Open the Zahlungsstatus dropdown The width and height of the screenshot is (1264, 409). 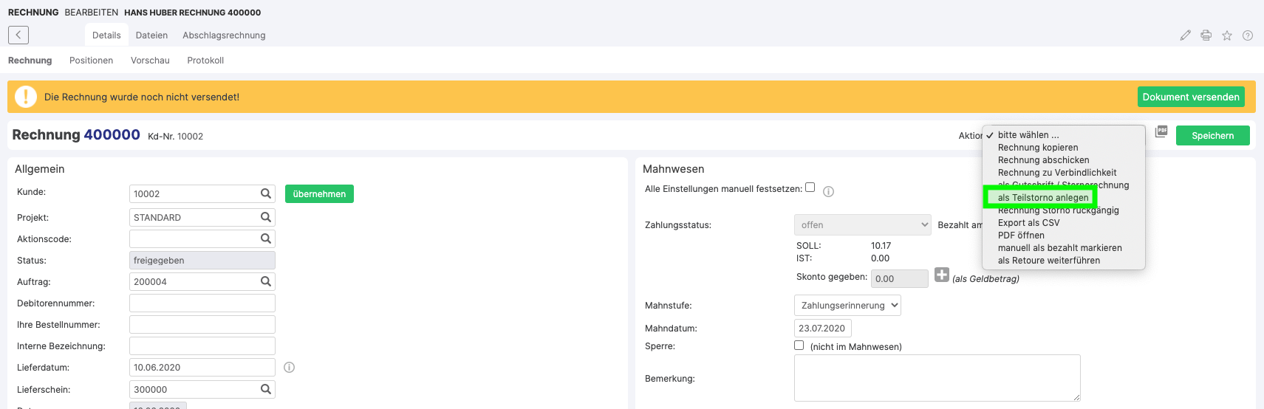pyautogui.click(x=863, y=225)
